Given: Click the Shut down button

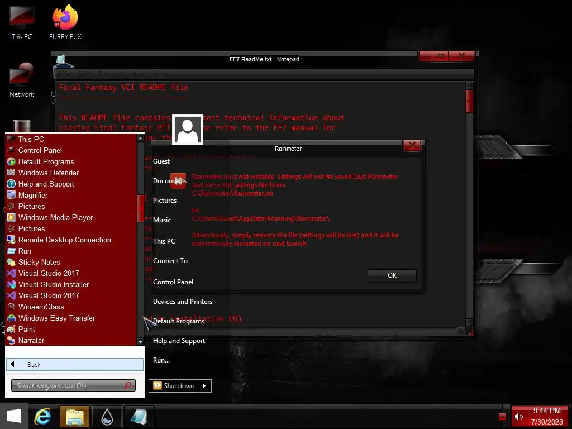Looking at the screenshot, I should 174,385.
